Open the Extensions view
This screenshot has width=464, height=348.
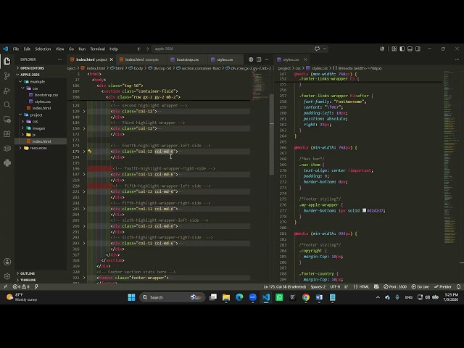[x=7, y=133]
